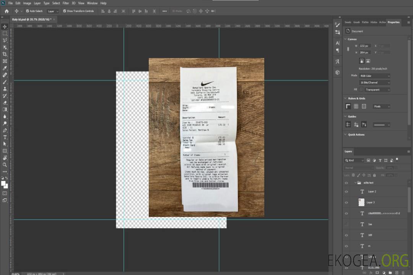Image resolution: width=413 pixels, height=275 pixels.
Task: Open the Glyphs panel icon
Action: (337, 61)
